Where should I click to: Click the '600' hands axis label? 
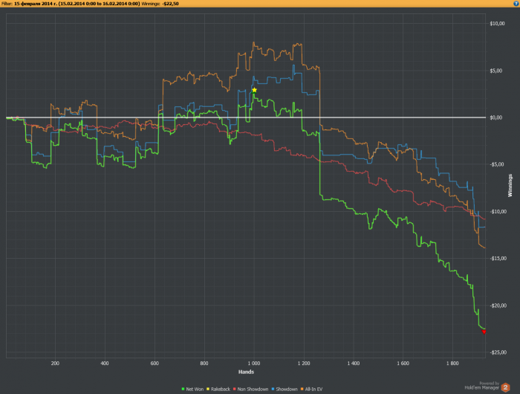click(x=155, y=364)
